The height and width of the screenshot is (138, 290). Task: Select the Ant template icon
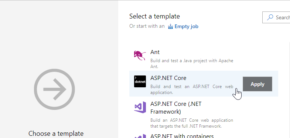(x=140, y=55)
